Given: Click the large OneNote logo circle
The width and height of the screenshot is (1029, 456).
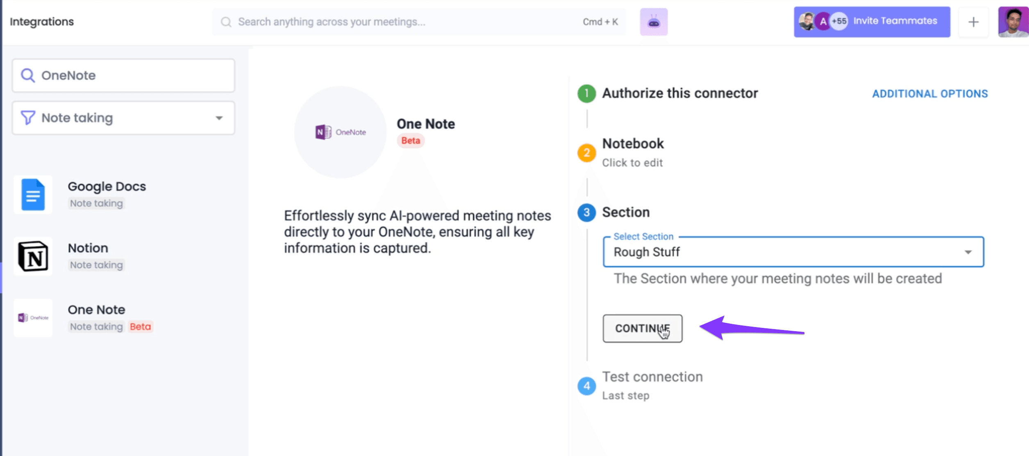Looking at the screenshot, I should click(x=340, y=132).
